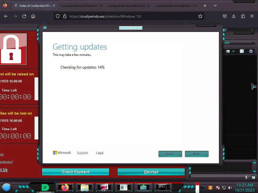Toggle the preview pane in Explorer
The width and height of the screenshot is (258, 193).
pos(242,51)
